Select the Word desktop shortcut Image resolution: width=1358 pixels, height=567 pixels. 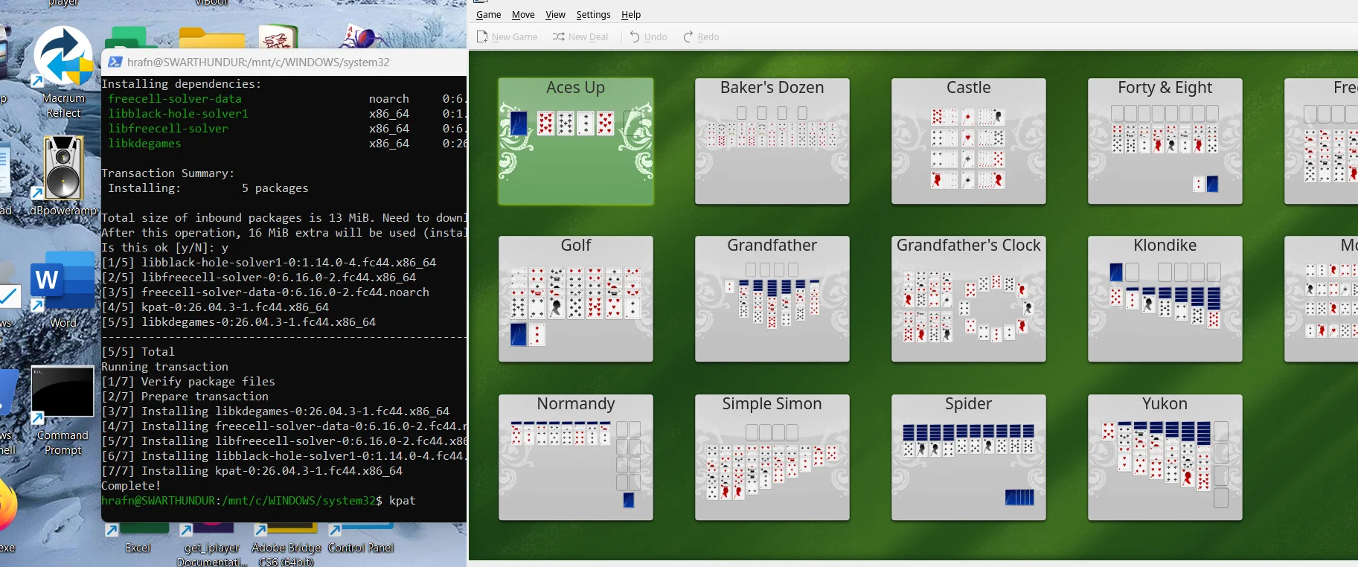tap(63, 290)
